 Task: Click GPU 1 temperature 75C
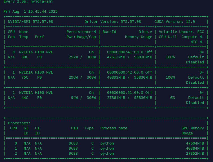[x=25, y=77]
